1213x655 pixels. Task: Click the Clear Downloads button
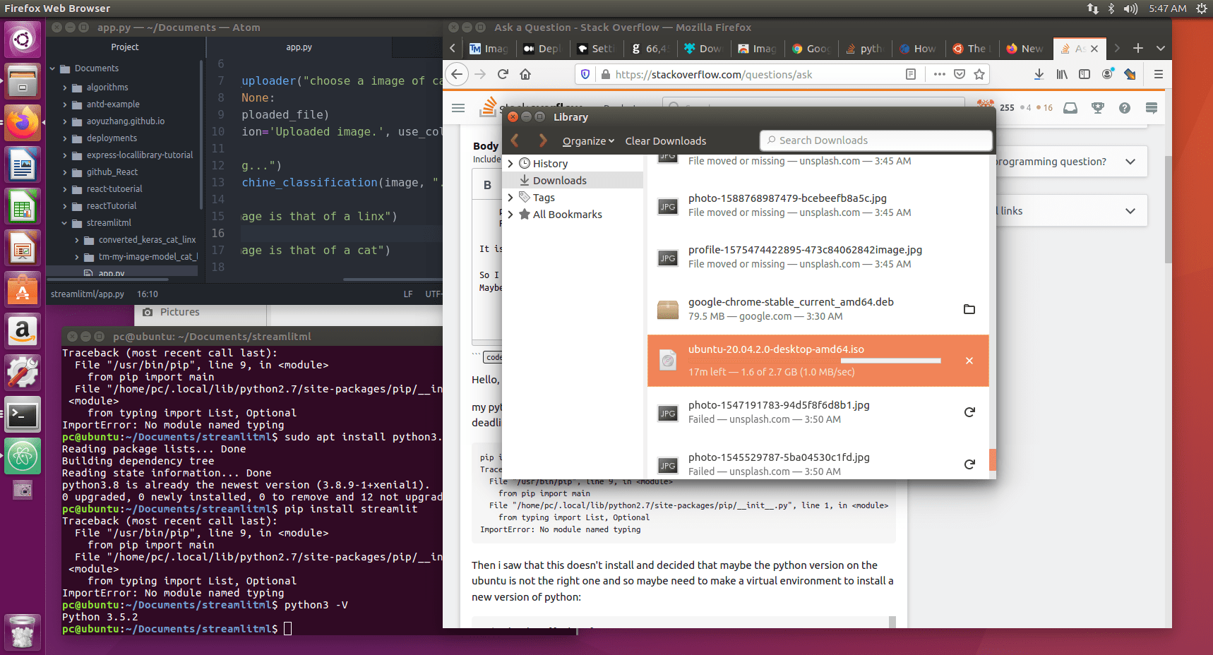(665, 140)
